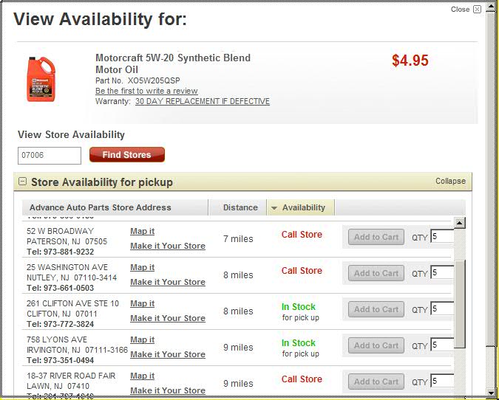Sort stores by Availability column arrow
This screenshot has width=499, height=400.
tap(274, 208)
